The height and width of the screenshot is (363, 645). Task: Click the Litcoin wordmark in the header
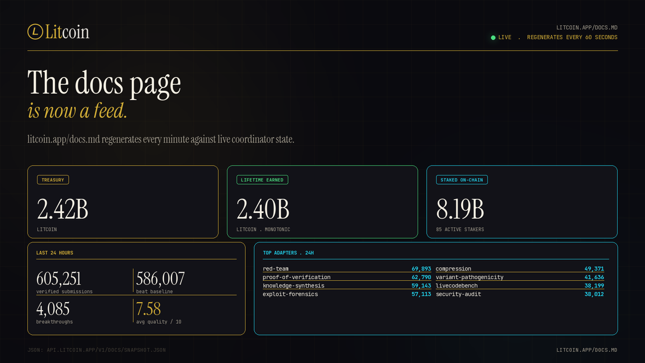(x=67, y=32)
